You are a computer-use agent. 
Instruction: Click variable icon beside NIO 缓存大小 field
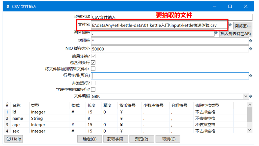coord(251,49)
